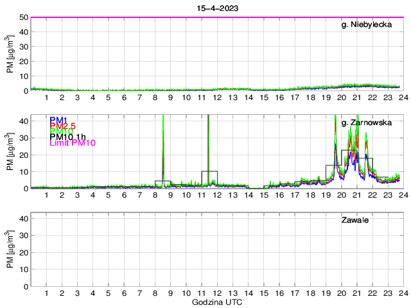Click the y-axis PM label of Żarnowska chart
Screen dimensions: 411x308
[x=10, y=152]
